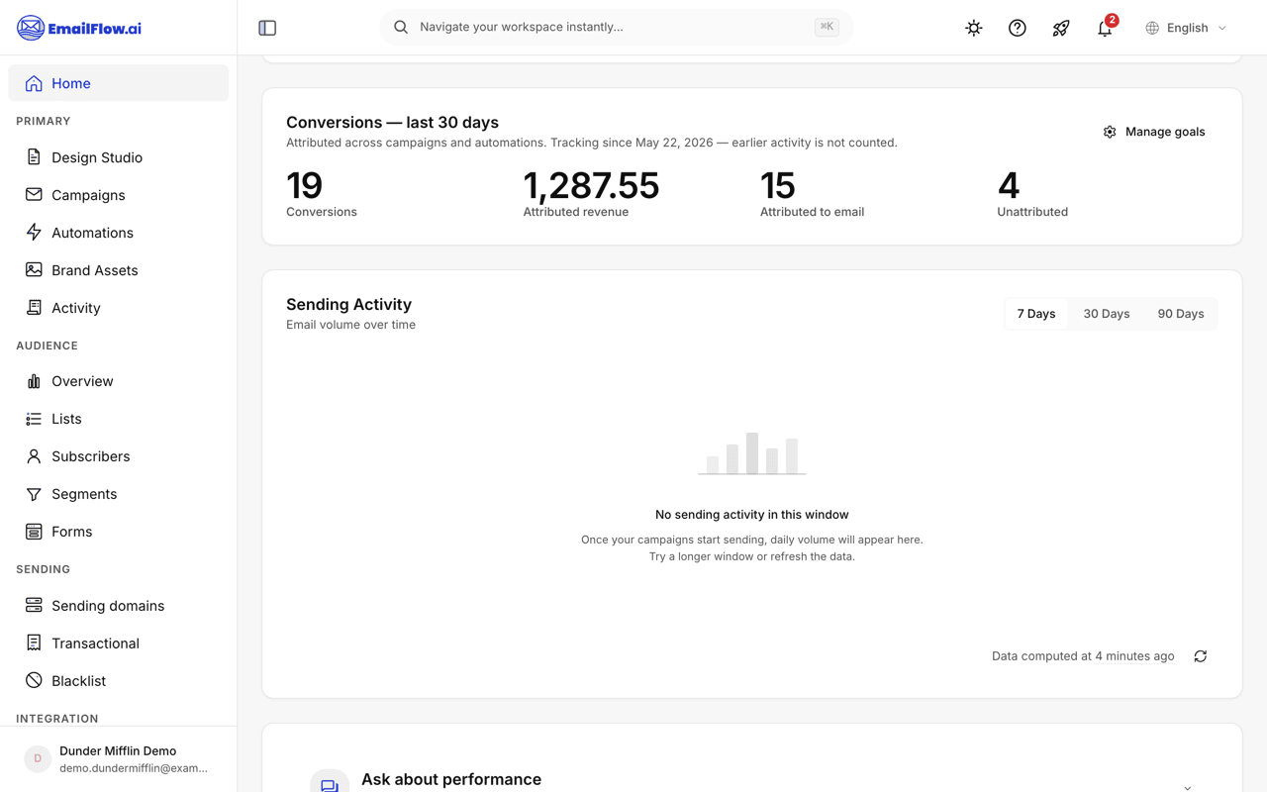Click the Sending domains server icon
1267x792 pixels.
pyautogui.click(x=34, y=606)
